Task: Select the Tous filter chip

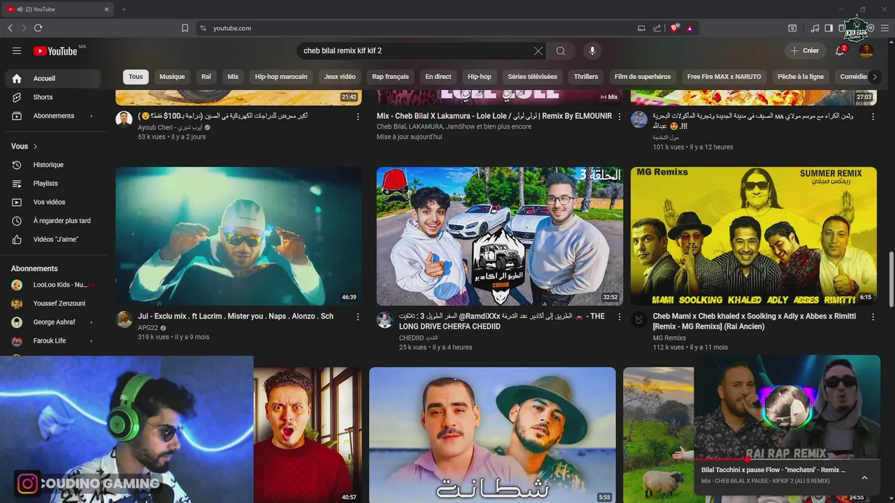Action: (x=136, y=77)
